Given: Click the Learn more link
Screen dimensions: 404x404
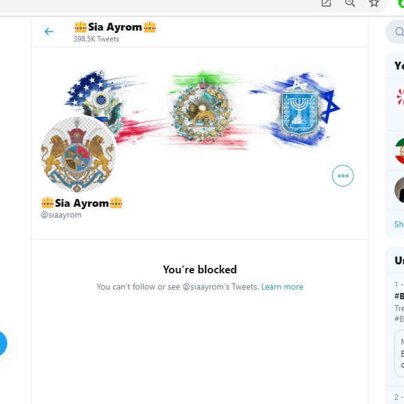Looking at the screenshot, I should point(282,287).
